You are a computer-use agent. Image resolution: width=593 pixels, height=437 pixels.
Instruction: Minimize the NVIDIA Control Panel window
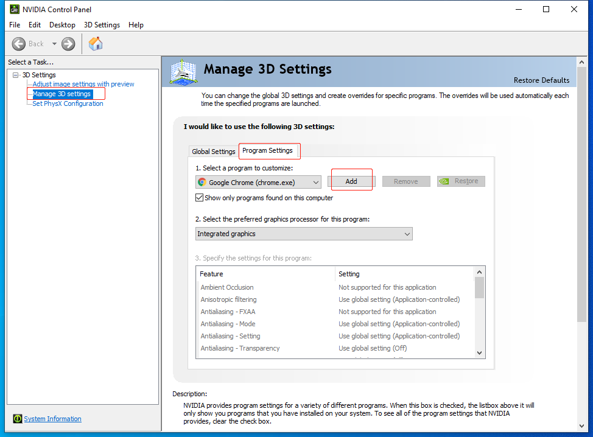(x=519, y=9)
